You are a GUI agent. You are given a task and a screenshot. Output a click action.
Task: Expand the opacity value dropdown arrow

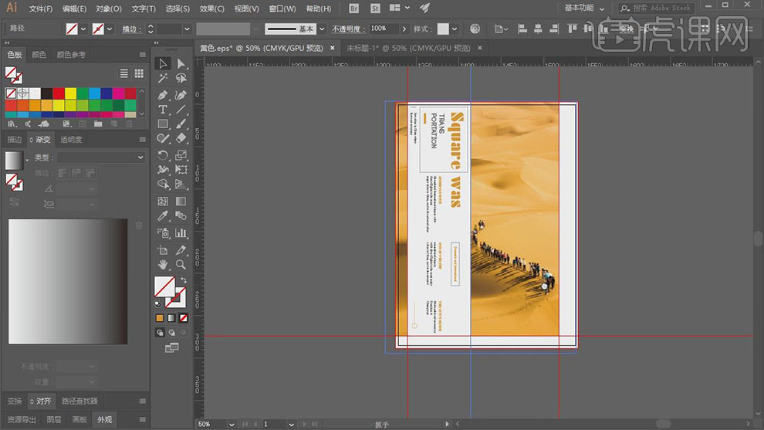coord(405,29)
